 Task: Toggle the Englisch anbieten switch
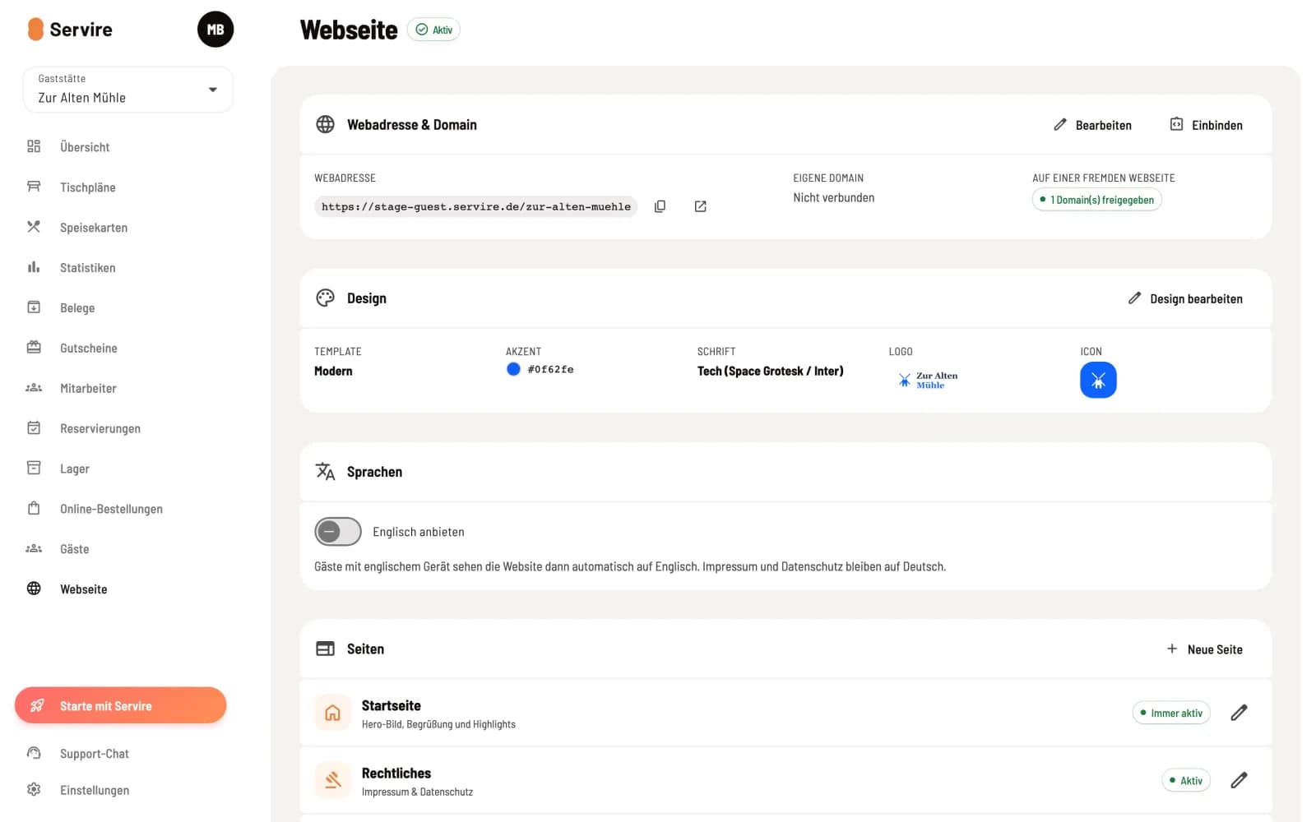tap(338, 532)
